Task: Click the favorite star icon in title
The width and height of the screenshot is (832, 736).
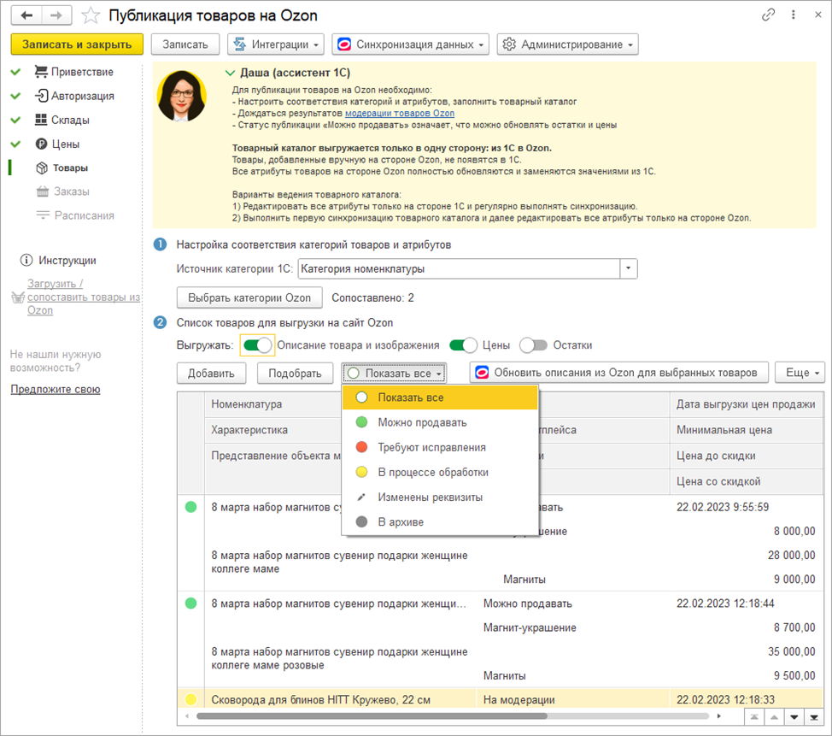Action: 91,16
